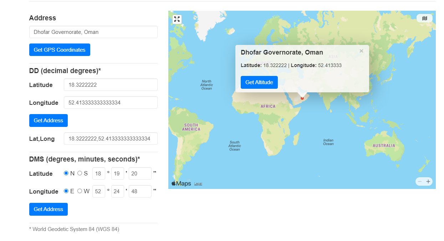Click the SOUTH AMERICA map label
The image size is (444, 241).
coord(191,127)
